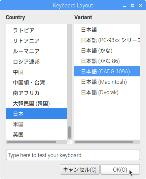
Task: Select 南アフリカ as the country
Action: coord(37,93)
